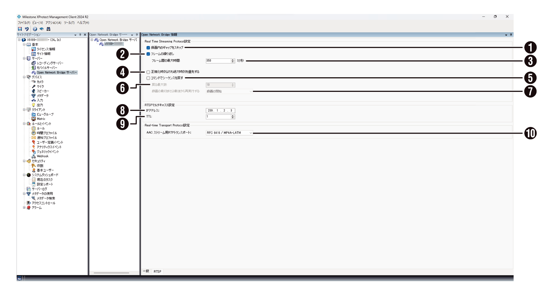Select アナリティクスイベント tree item

[49, 147]
